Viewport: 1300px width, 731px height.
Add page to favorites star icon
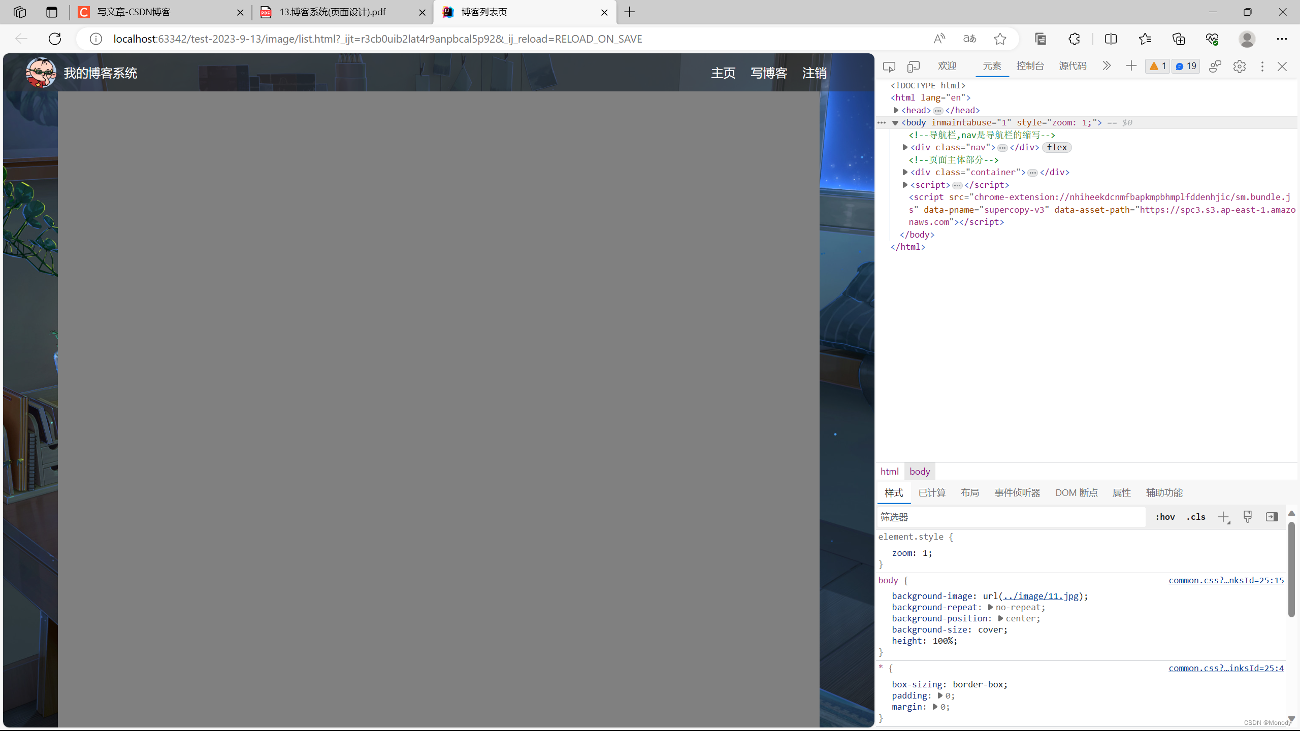pyautogui.click(x=1000, y=39)
